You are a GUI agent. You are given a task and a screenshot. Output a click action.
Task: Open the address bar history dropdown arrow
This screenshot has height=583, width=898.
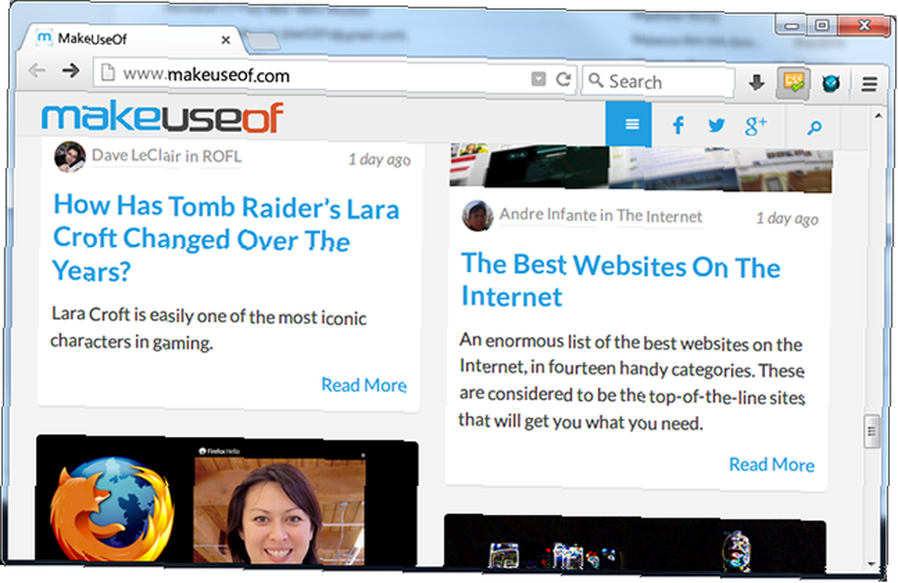pyautogui.click(x=538, y=78)
